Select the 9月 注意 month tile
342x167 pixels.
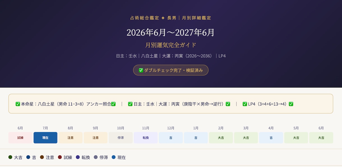pos(96,138)
